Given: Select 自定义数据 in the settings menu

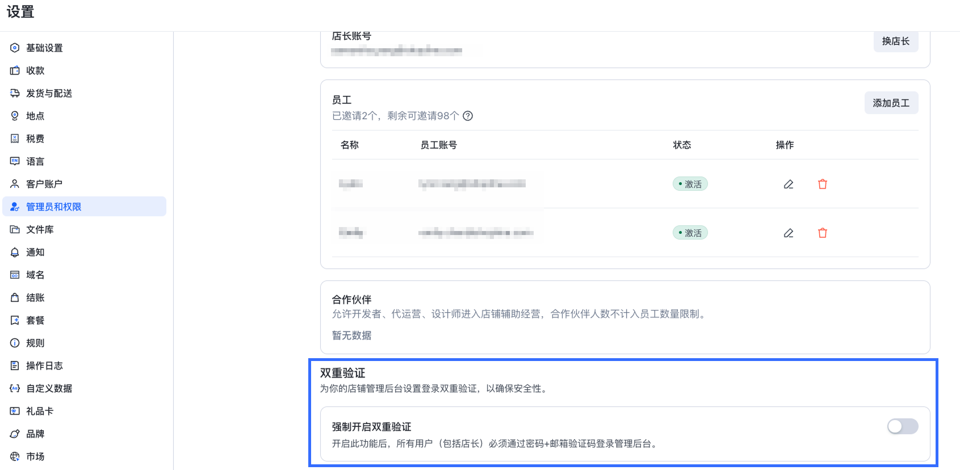Looking at the screenshot, I should pos(84,388).
